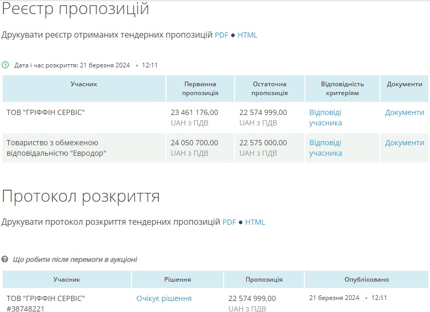Image resolution: width=430 pixels, height=312 pixels.
Task: Click "Друкувати реєстр отриманих тендерних пропозицій" text
Action: click(107, 35)
